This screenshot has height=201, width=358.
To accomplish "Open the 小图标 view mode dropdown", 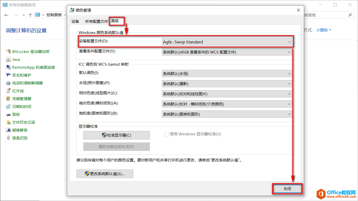I will tap(324, 30).
